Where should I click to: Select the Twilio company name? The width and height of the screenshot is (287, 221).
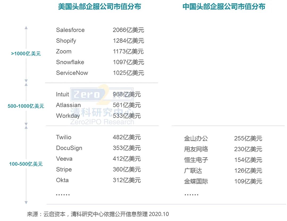pyautogui.click(x=64, y=137)
